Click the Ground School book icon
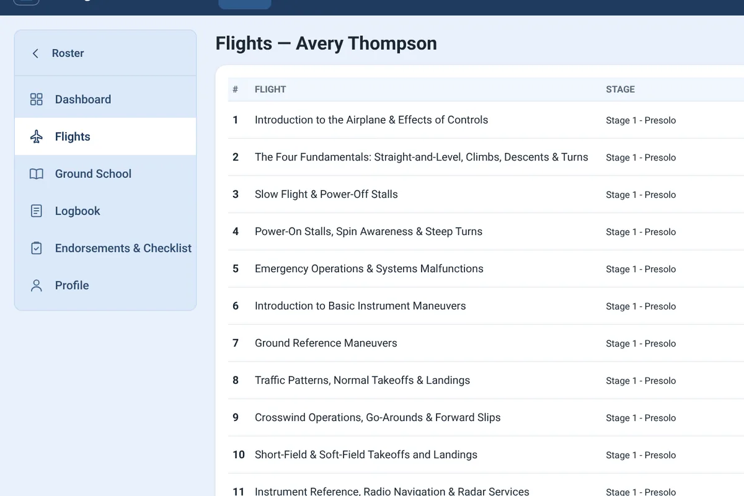This screenshot has height=496, width=744. [37, 174]
